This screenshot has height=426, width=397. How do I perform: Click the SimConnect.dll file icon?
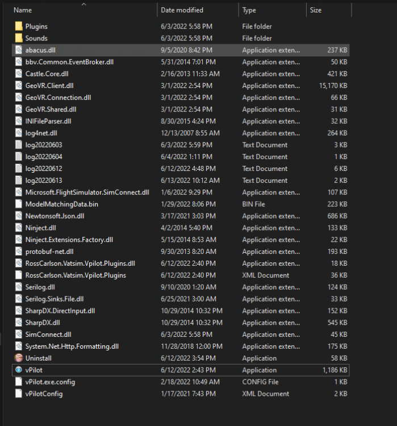[19, 335]
